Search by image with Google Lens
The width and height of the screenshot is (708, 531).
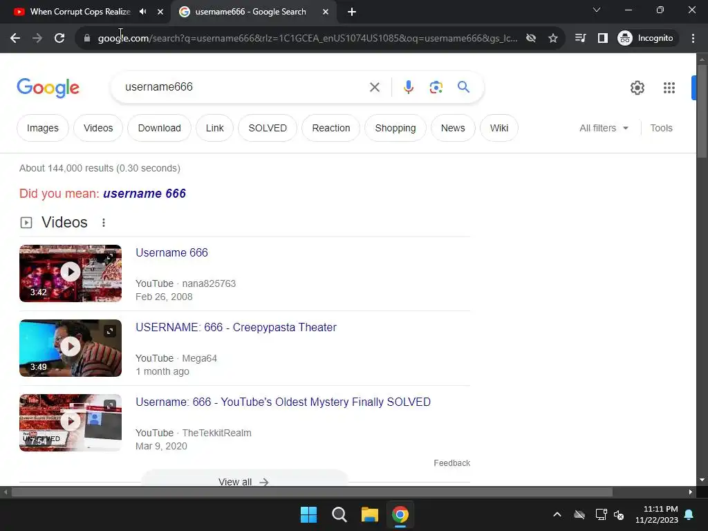(436, 87)
